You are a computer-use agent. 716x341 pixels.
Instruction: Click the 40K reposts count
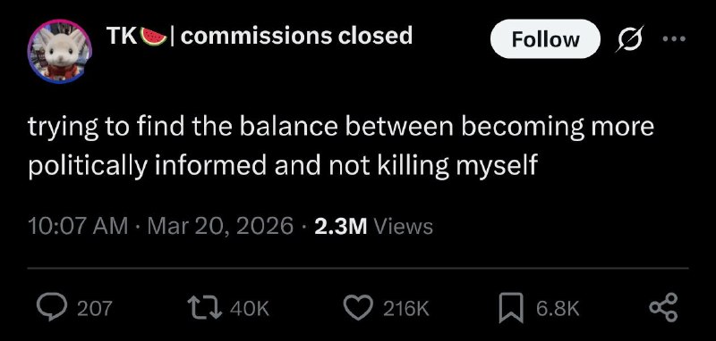[x=250, y=309]
